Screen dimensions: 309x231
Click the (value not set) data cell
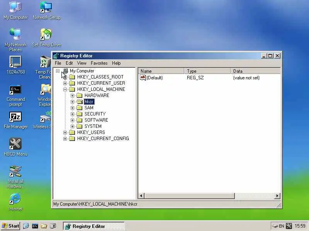tap(246, 78)
